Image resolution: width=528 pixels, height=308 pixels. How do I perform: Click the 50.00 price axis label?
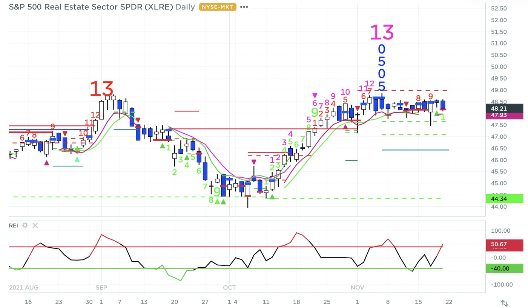click(x=498, y=67)
